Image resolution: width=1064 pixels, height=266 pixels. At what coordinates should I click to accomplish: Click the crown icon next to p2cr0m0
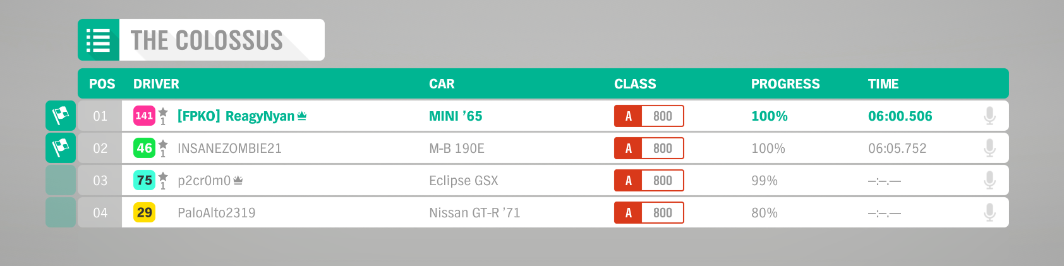click(238, 180)
